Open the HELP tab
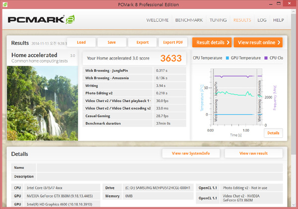298x209 pixels. (279, 20)
